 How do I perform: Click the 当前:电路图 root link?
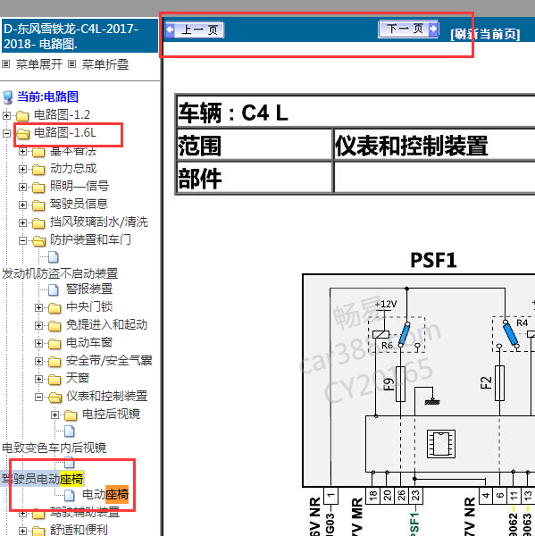click(x=48, y=96)
